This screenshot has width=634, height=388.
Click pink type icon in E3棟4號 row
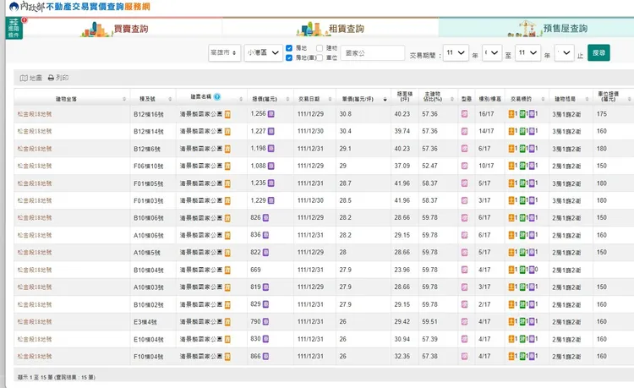(465, 322)
